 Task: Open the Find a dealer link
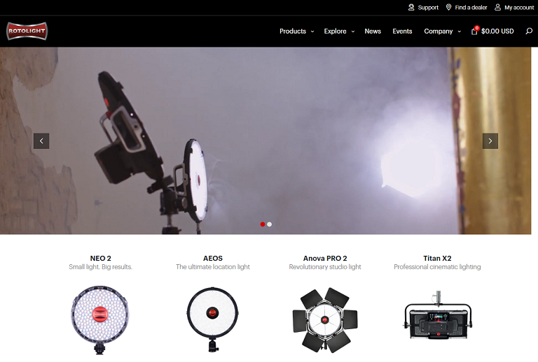pos(471,8)
